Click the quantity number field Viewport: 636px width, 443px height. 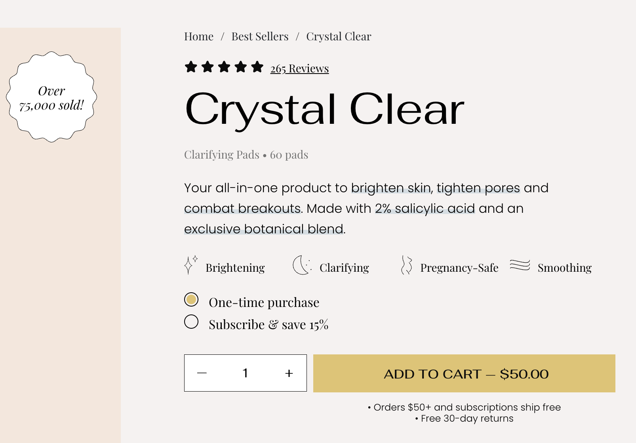(x=246, y=373)
